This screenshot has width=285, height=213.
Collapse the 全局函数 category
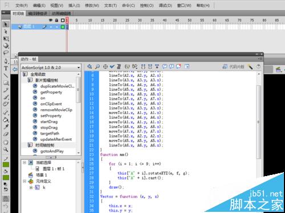point(25,74)
